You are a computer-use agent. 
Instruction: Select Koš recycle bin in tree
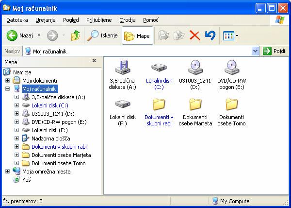tap(27, 180)
